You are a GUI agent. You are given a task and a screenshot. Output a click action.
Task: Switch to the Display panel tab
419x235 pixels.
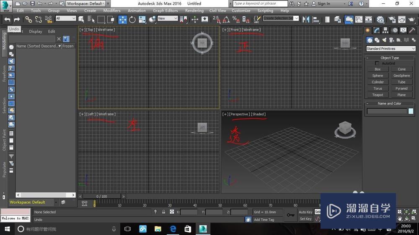(x=403, y=31)
